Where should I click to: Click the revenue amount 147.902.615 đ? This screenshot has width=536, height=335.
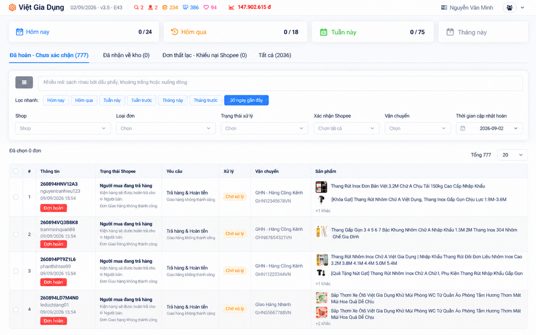[254, 7]
